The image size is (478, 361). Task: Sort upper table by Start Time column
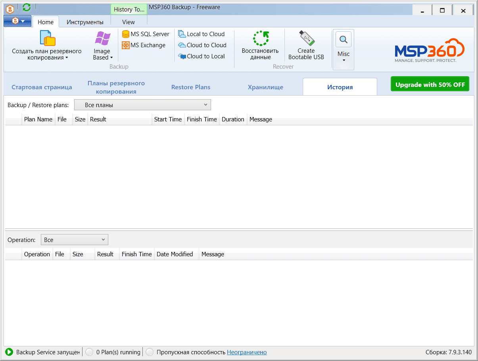(x=168, y=119)
